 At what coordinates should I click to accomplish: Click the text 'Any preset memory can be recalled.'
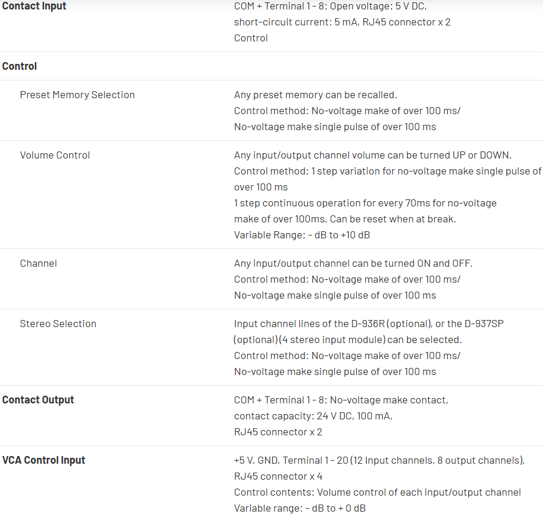point(315,95)
